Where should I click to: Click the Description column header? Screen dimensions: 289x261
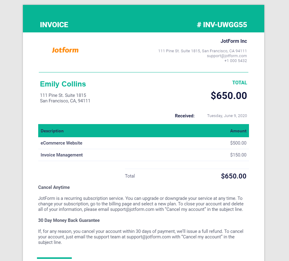(52, 131)
